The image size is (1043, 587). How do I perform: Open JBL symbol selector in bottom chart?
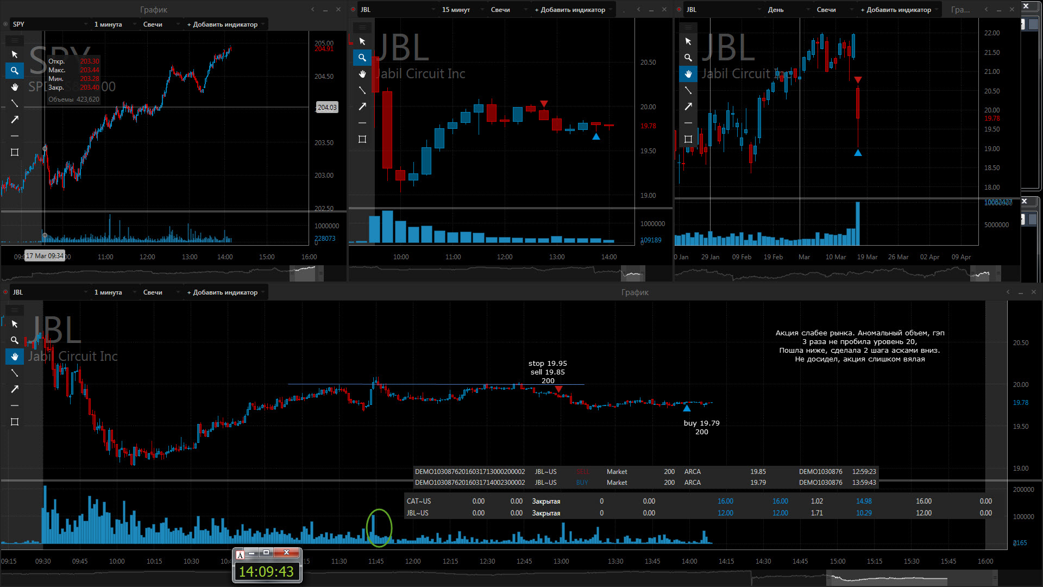pos(50,292)
